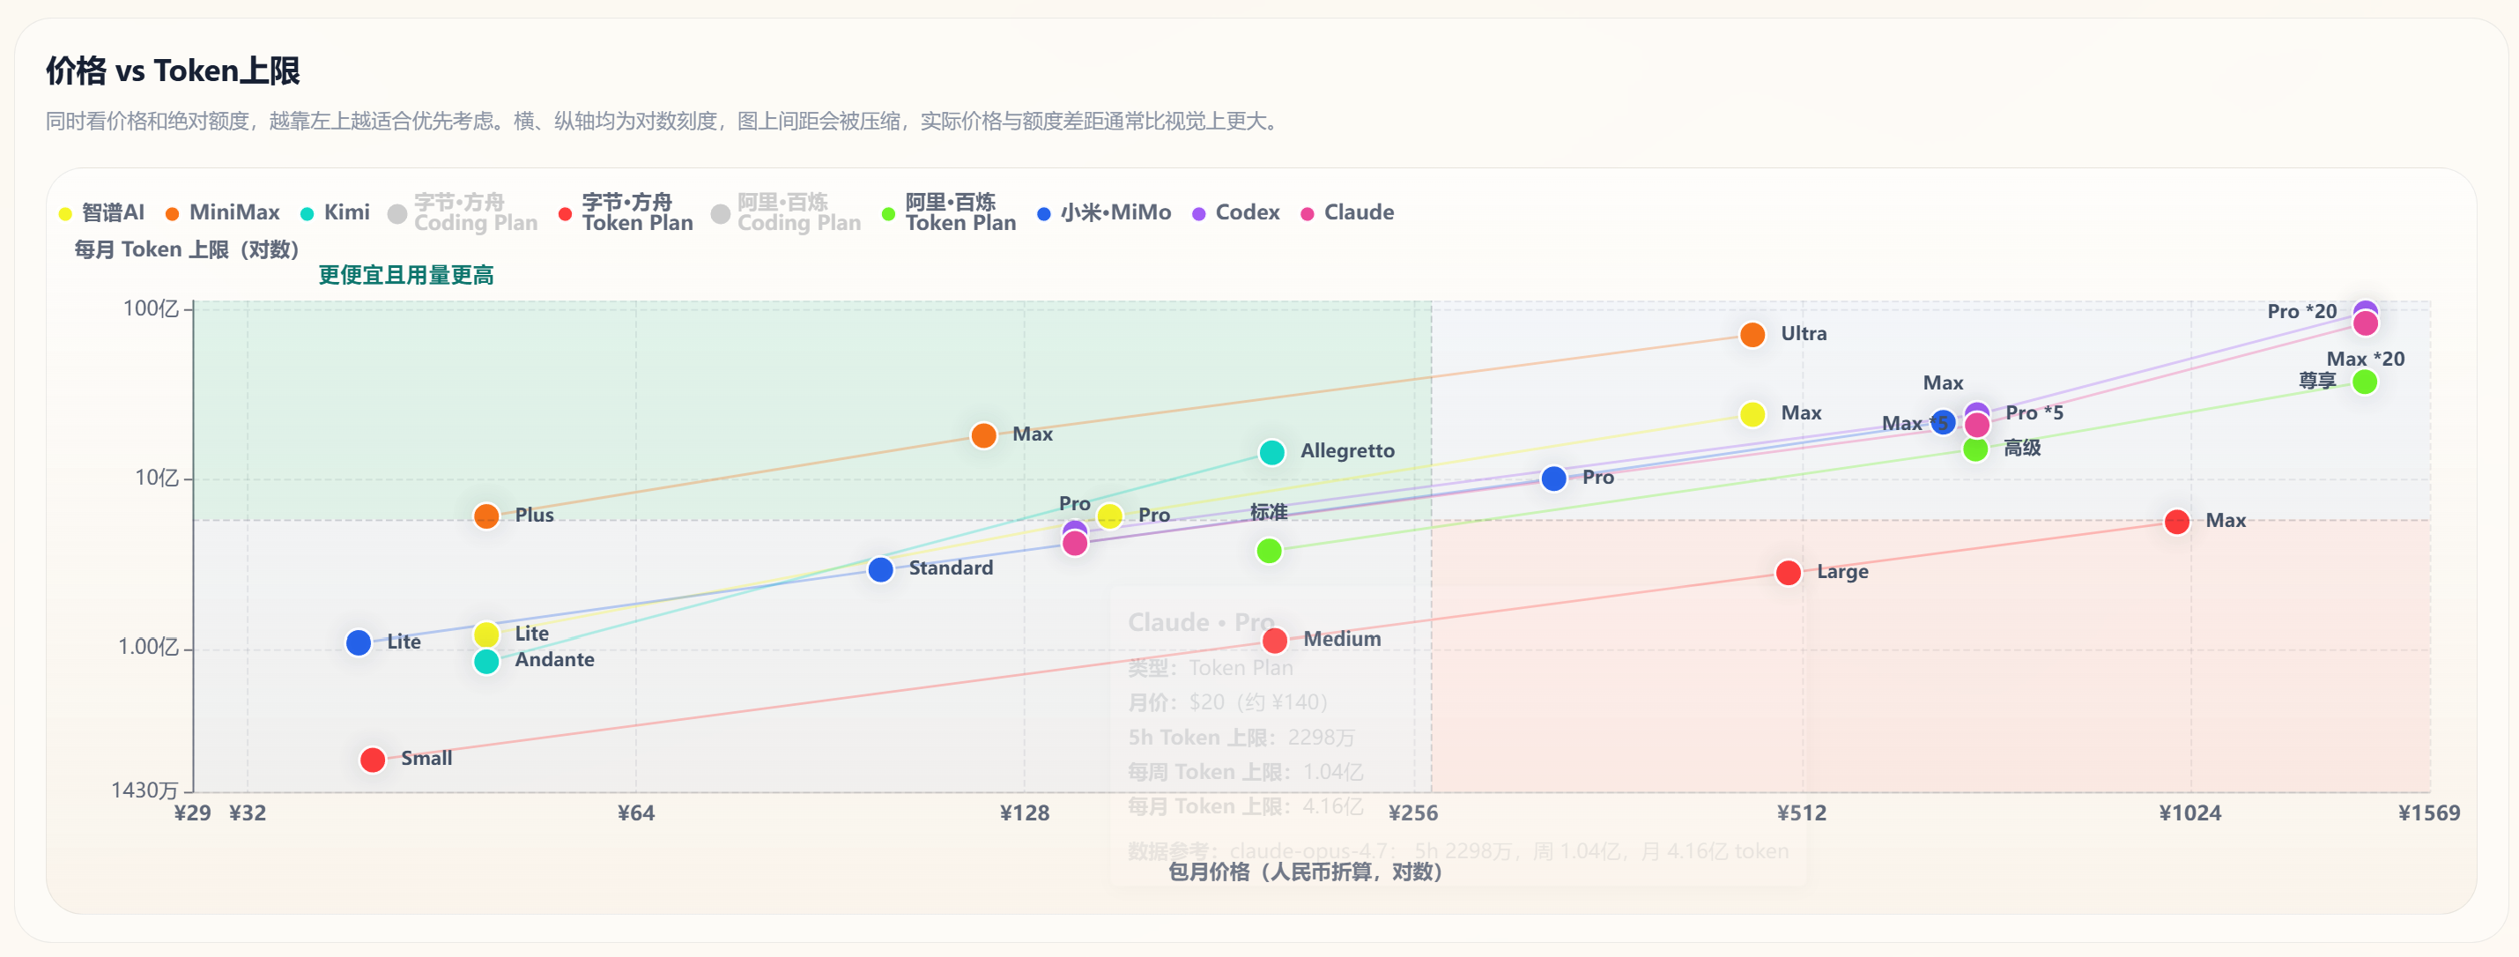Screen dimensions: 2519x957
Task: Select the green 尊享 data point
Action: tap(2365, 382)
